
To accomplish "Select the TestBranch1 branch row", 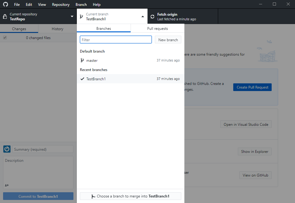I will click(x=130, y=79).
